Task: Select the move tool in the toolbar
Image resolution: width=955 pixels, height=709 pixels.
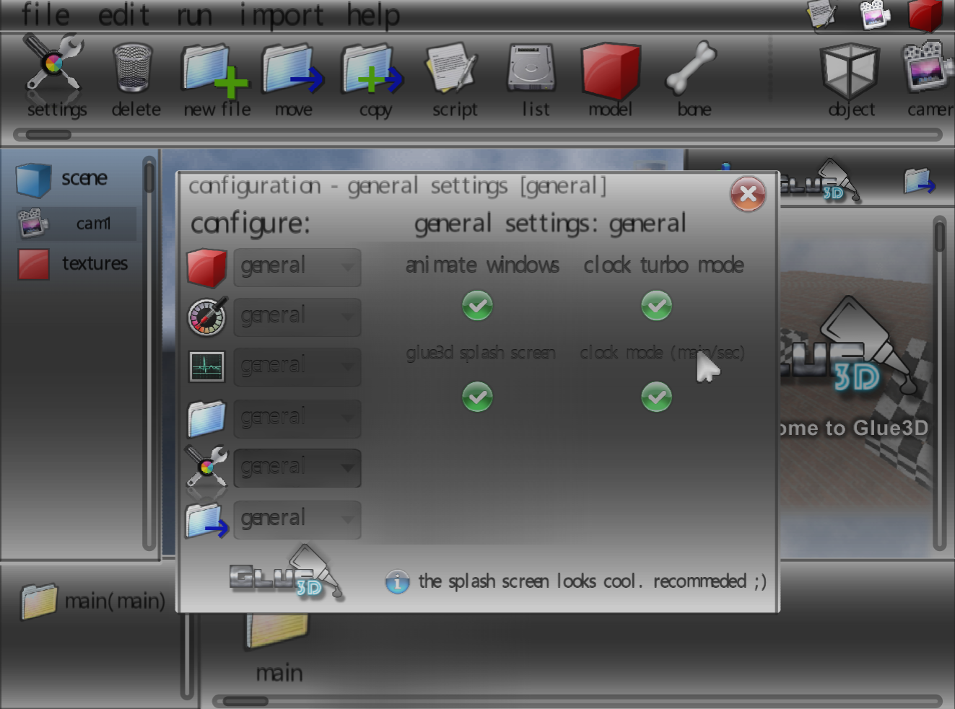Action: (294, 78)
